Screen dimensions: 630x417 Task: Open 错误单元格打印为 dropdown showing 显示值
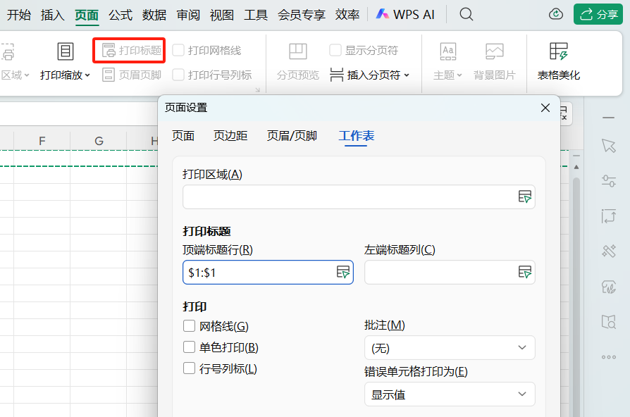coord(450,394)
